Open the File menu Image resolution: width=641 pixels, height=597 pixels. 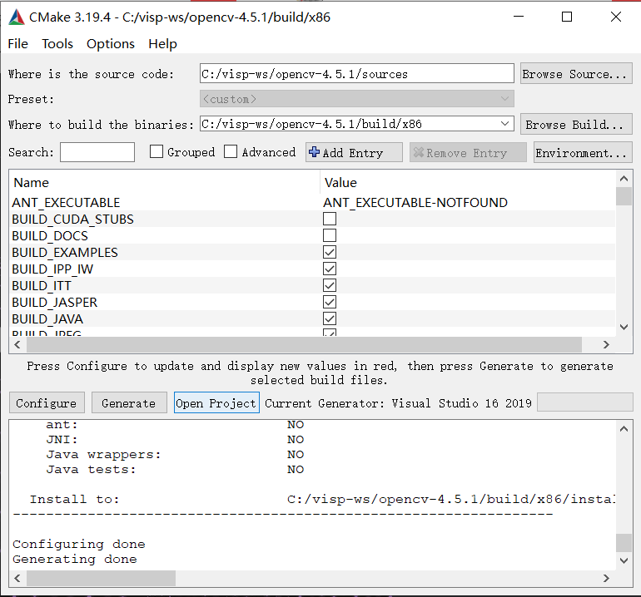pyautogui.click(x=18, y=44)
